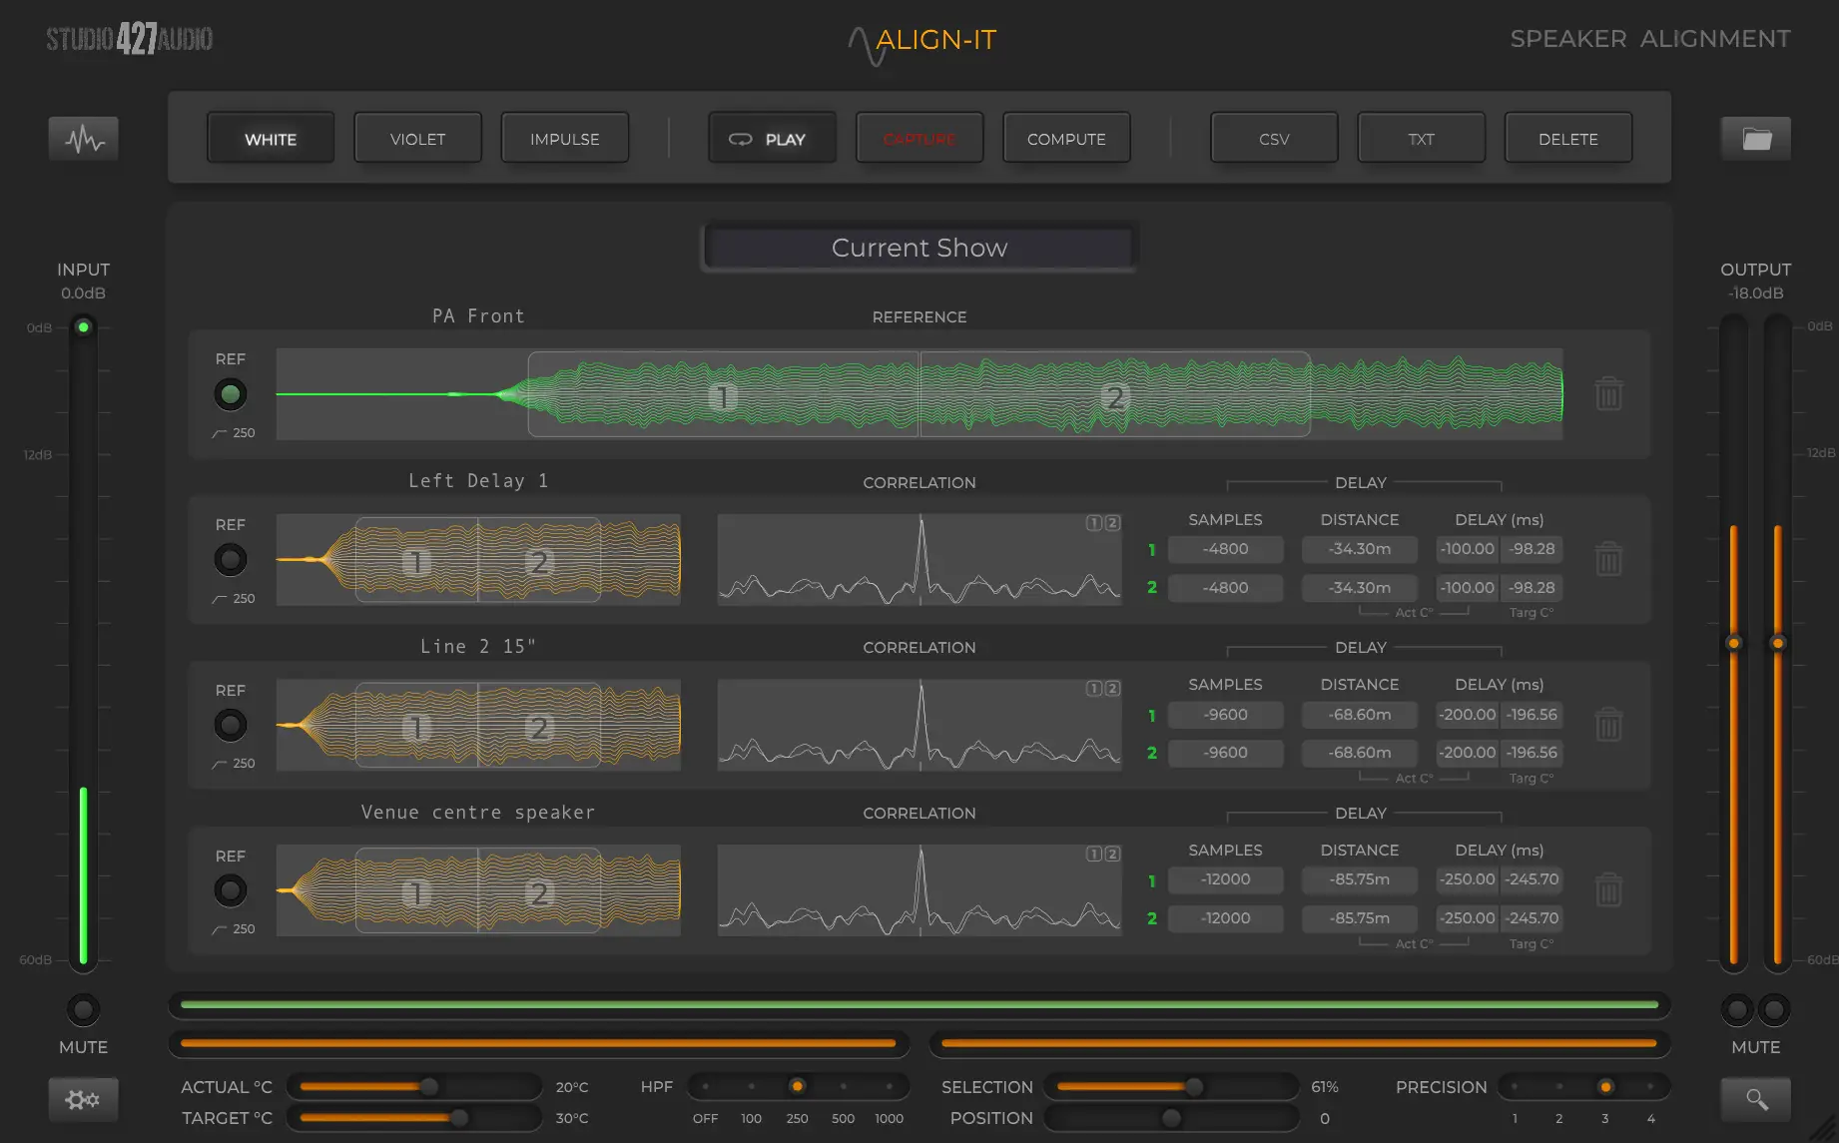Delete the Left Delay 1 capture
Screen dimensions: 1839x1143
click(x=1608, y=560)
